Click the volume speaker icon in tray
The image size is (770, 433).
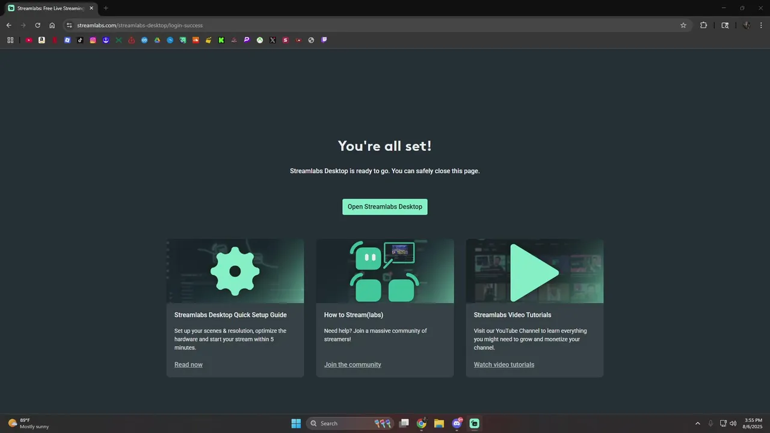(733, 423)
